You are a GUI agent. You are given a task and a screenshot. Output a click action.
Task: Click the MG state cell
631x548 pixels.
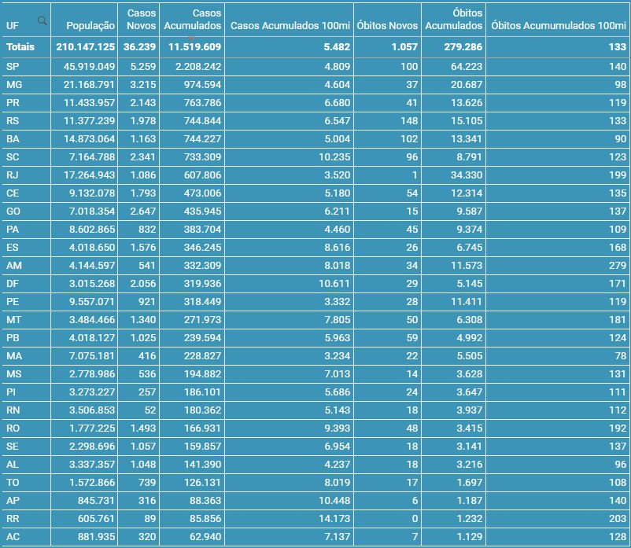(x=13, y=85)
